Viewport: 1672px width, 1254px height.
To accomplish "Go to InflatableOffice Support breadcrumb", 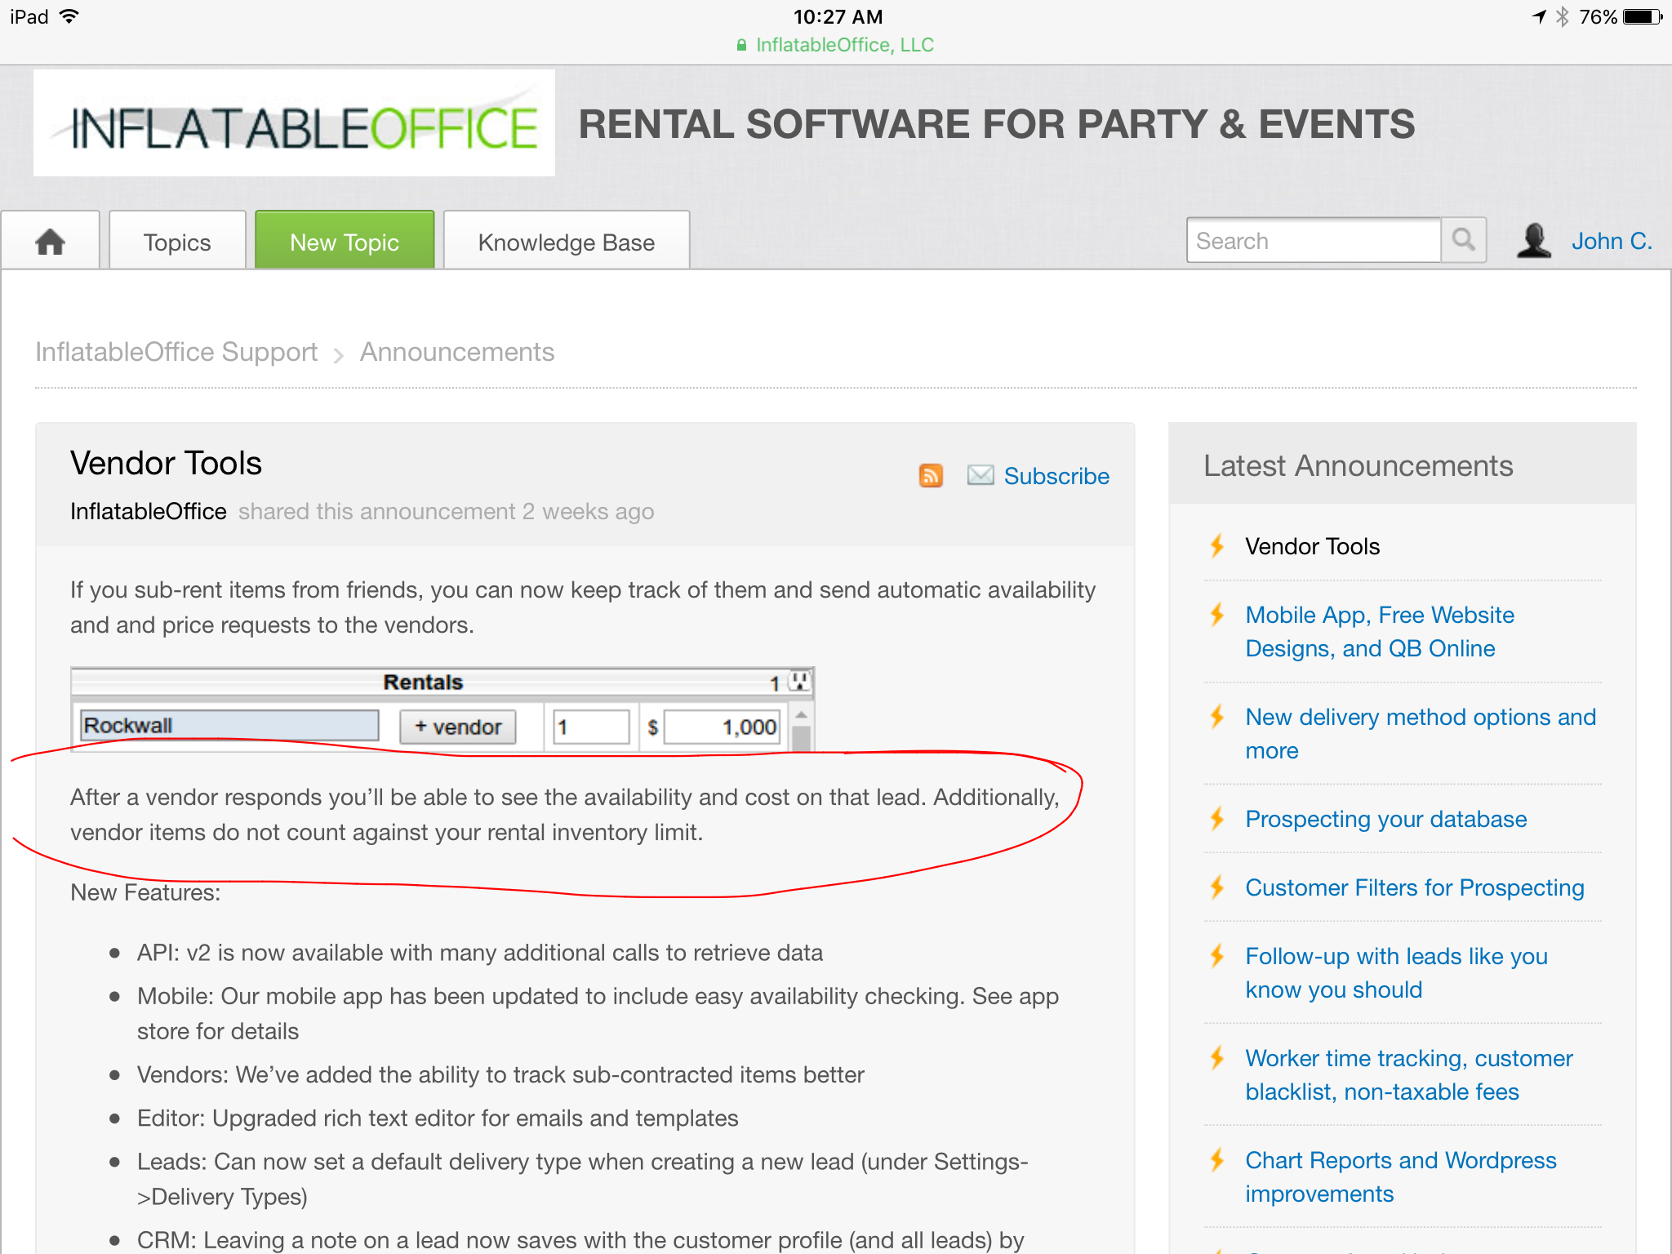I will tap(176, 352).
